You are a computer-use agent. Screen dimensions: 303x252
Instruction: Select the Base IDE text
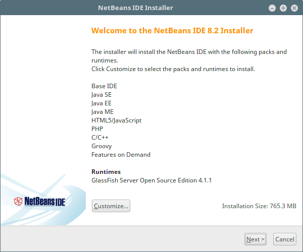point(104,86)
